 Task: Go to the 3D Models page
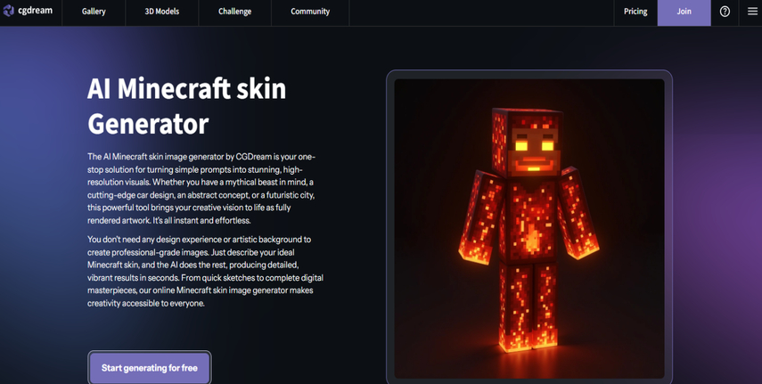pyautogui.click(x=161, y=12)
